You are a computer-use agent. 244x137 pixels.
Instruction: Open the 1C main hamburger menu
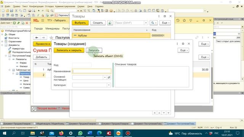43,21
